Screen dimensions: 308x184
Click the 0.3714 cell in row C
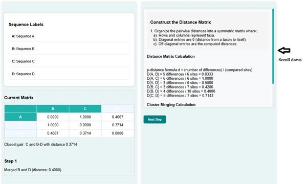point(118,125)
